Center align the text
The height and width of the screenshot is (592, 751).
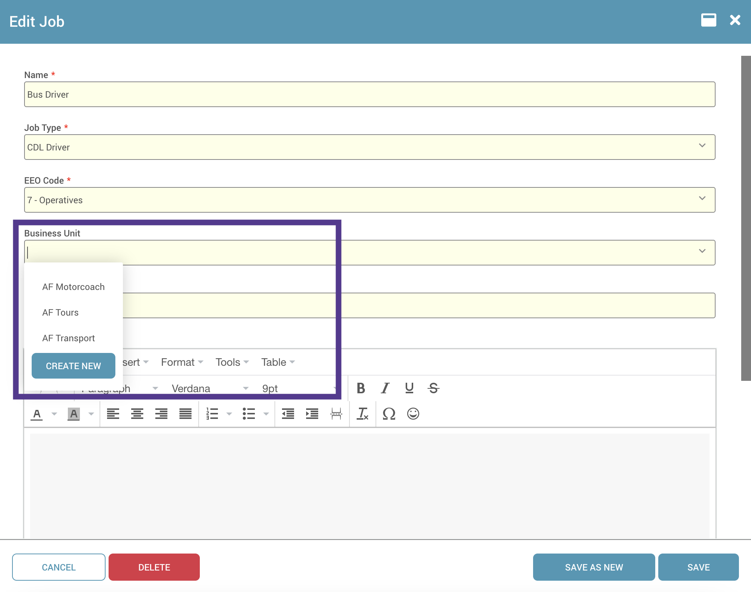(x=137, y=414)
